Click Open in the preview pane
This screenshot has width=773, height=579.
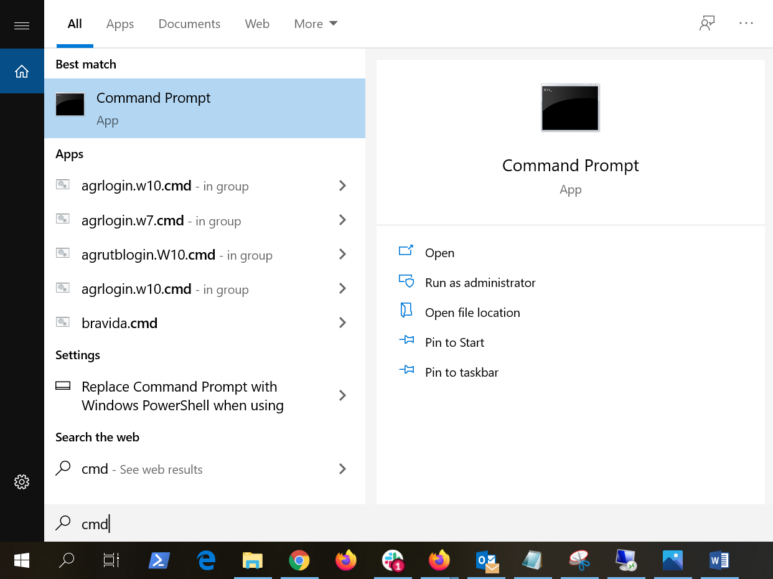tap(439, 253)
